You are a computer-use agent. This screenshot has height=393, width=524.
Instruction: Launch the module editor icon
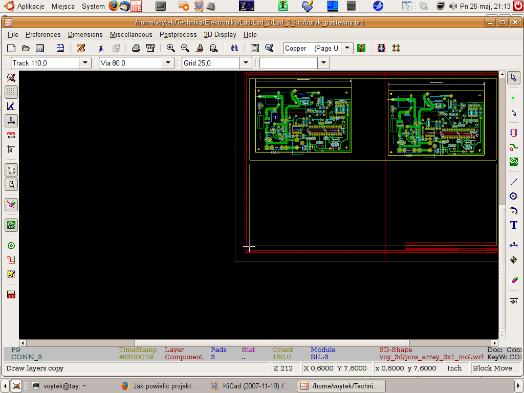pyautogui.click(x=80, y=48)
